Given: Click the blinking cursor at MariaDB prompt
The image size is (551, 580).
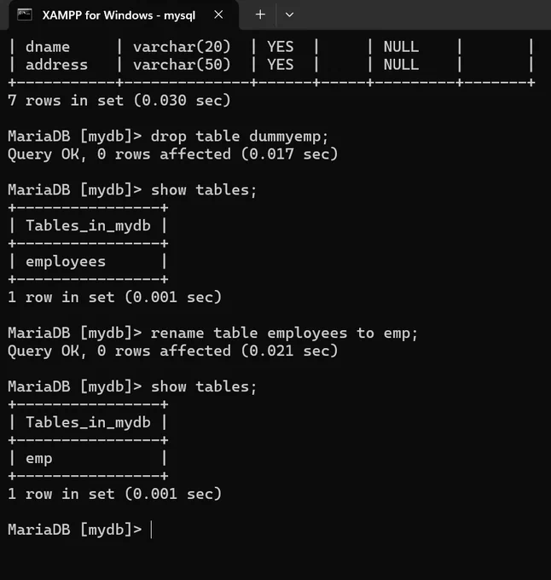Looking at the screenshot, I should [151, 530].
